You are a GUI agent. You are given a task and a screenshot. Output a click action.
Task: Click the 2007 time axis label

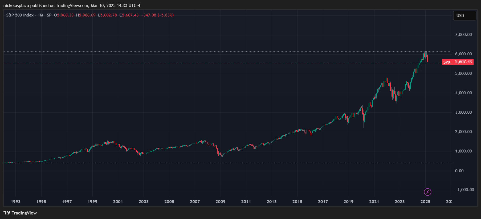[195, 202]
